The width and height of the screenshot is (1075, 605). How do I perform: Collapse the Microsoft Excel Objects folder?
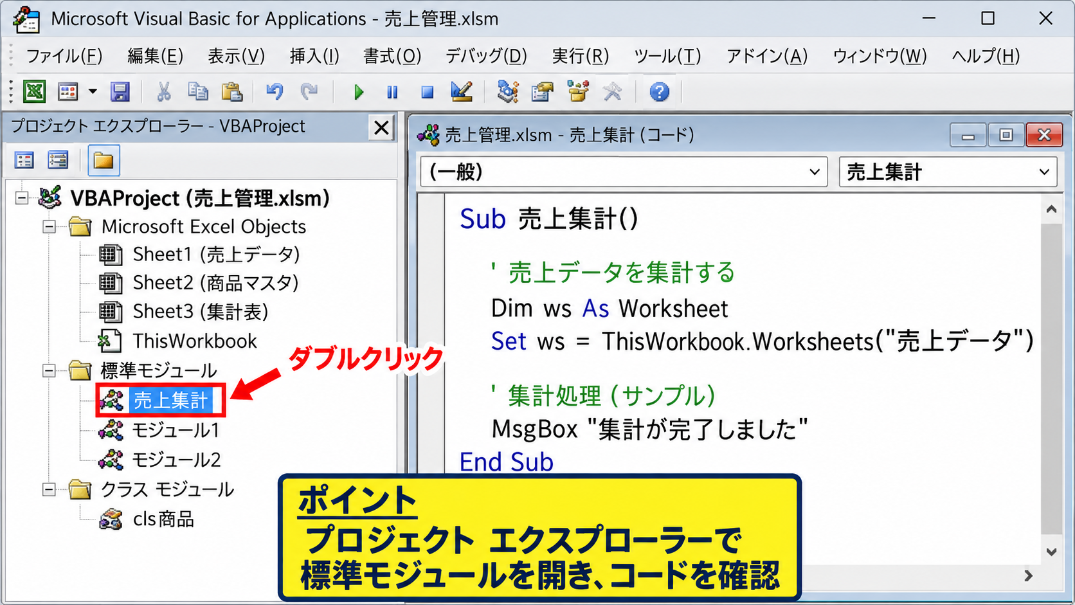coord(50,226)
